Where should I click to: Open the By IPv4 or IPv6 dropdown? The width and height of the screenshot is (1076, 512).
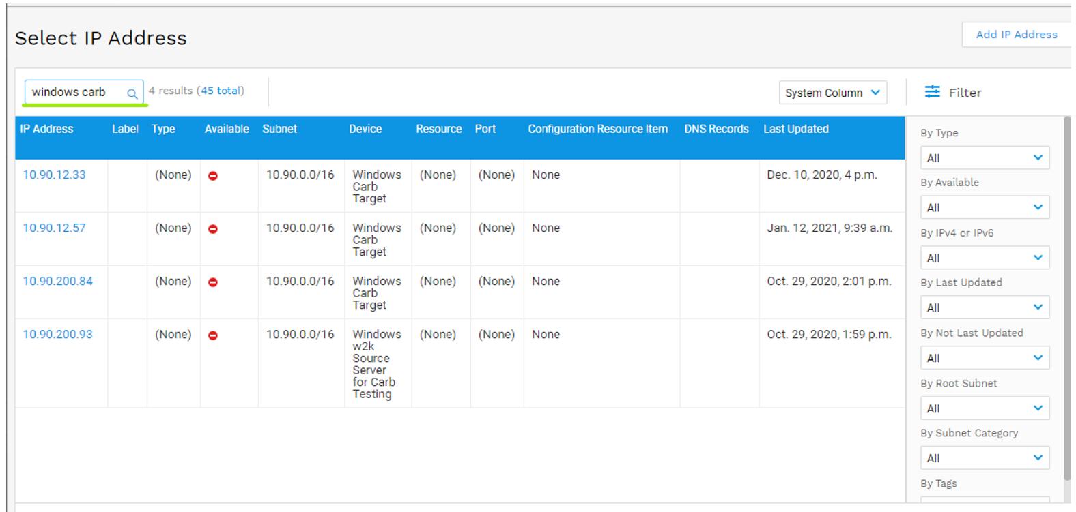984,258
